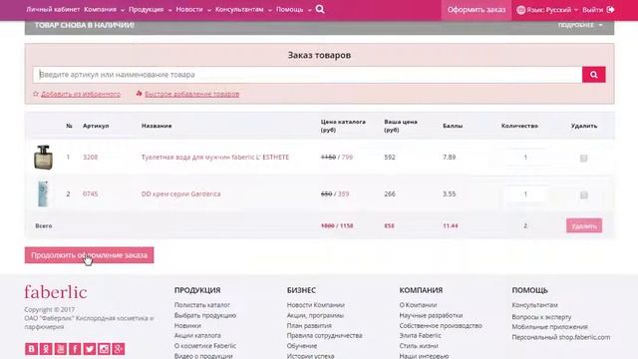Click Акции, программы footer link
Viewport: 638px width, 359px height.
pyautogui.click(x=315, y=315)
